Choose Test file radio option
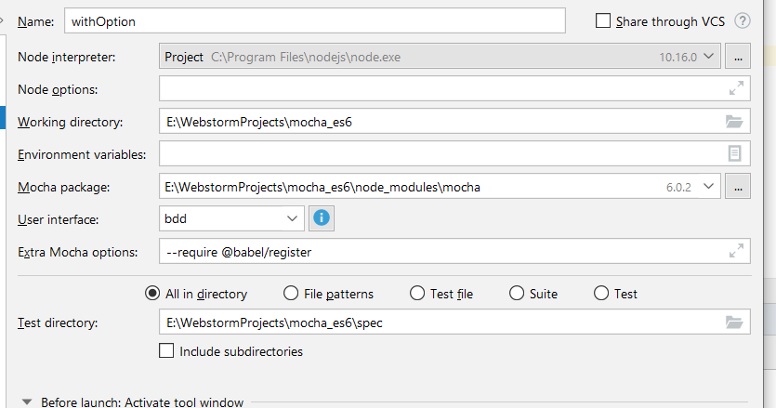776x408 pixels. click(x=417, y=293)
